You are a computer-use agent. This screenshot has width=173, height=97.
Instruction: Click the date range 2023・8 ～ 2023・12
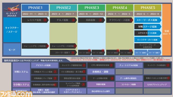(x=92, y=14)
